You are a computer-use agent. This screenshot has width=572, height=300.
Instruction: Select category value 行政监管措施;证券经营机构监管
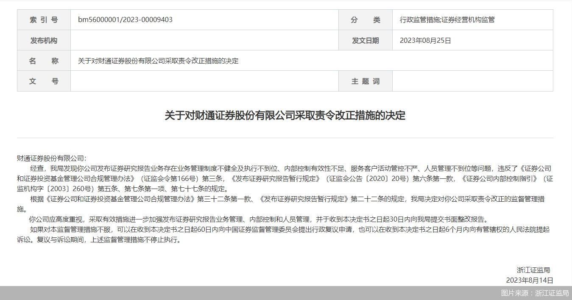point(447,20)
